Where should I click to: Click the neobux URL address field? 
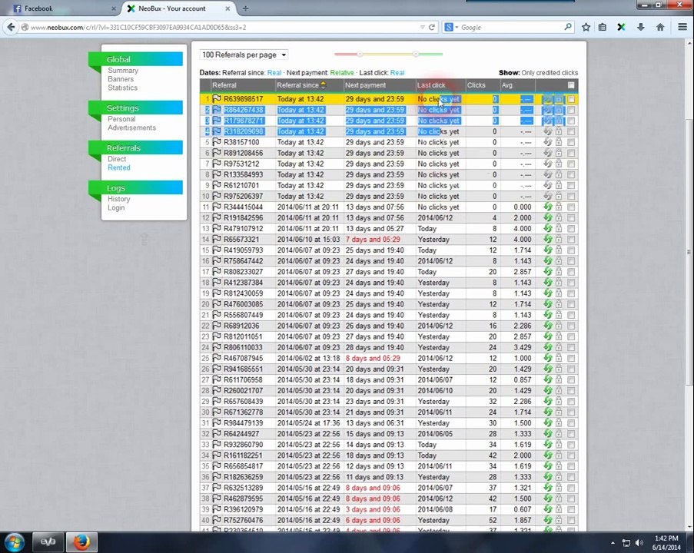tap(221, 27)
